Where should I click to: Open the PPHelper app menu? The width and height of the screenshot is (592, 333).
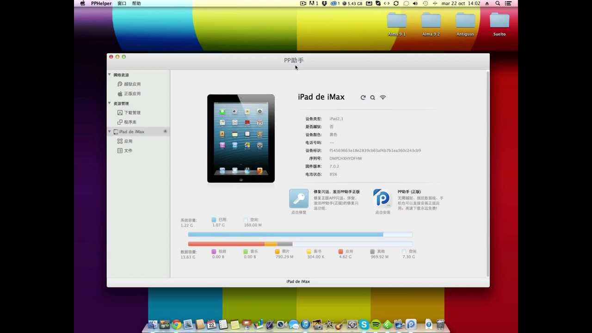[x=101, y=3]
